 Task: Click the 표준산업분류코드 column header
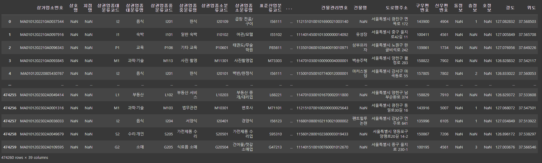click(x=270, y=8)
